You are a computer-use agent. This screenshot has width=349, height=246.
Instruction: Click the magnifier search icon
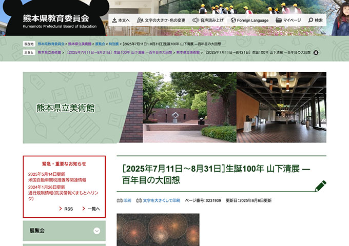pos(311,20)
